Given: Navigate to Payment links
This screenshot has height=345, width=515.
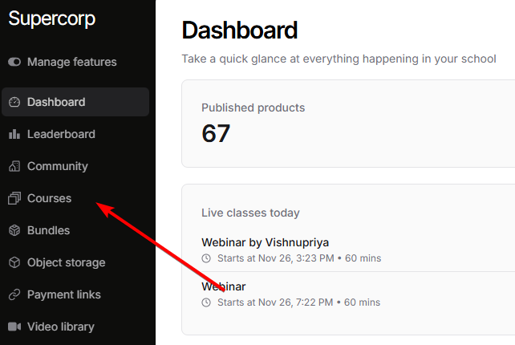Looking at the screenshot, I should (x=63, y=294).
